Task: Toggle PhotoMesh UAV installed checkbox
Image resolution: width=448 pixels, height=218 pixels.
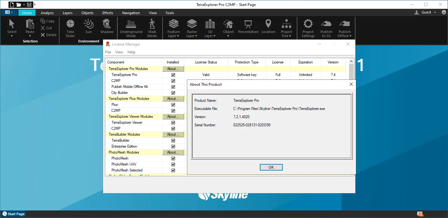Action: [x=173, y=164]
